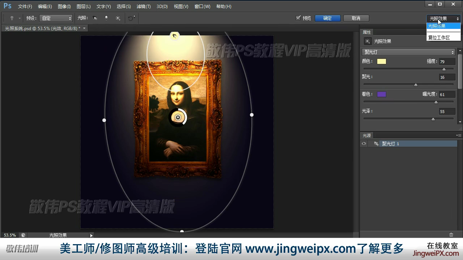
Task: Confirm with the 确定 button
Action: tap(327, 18)
